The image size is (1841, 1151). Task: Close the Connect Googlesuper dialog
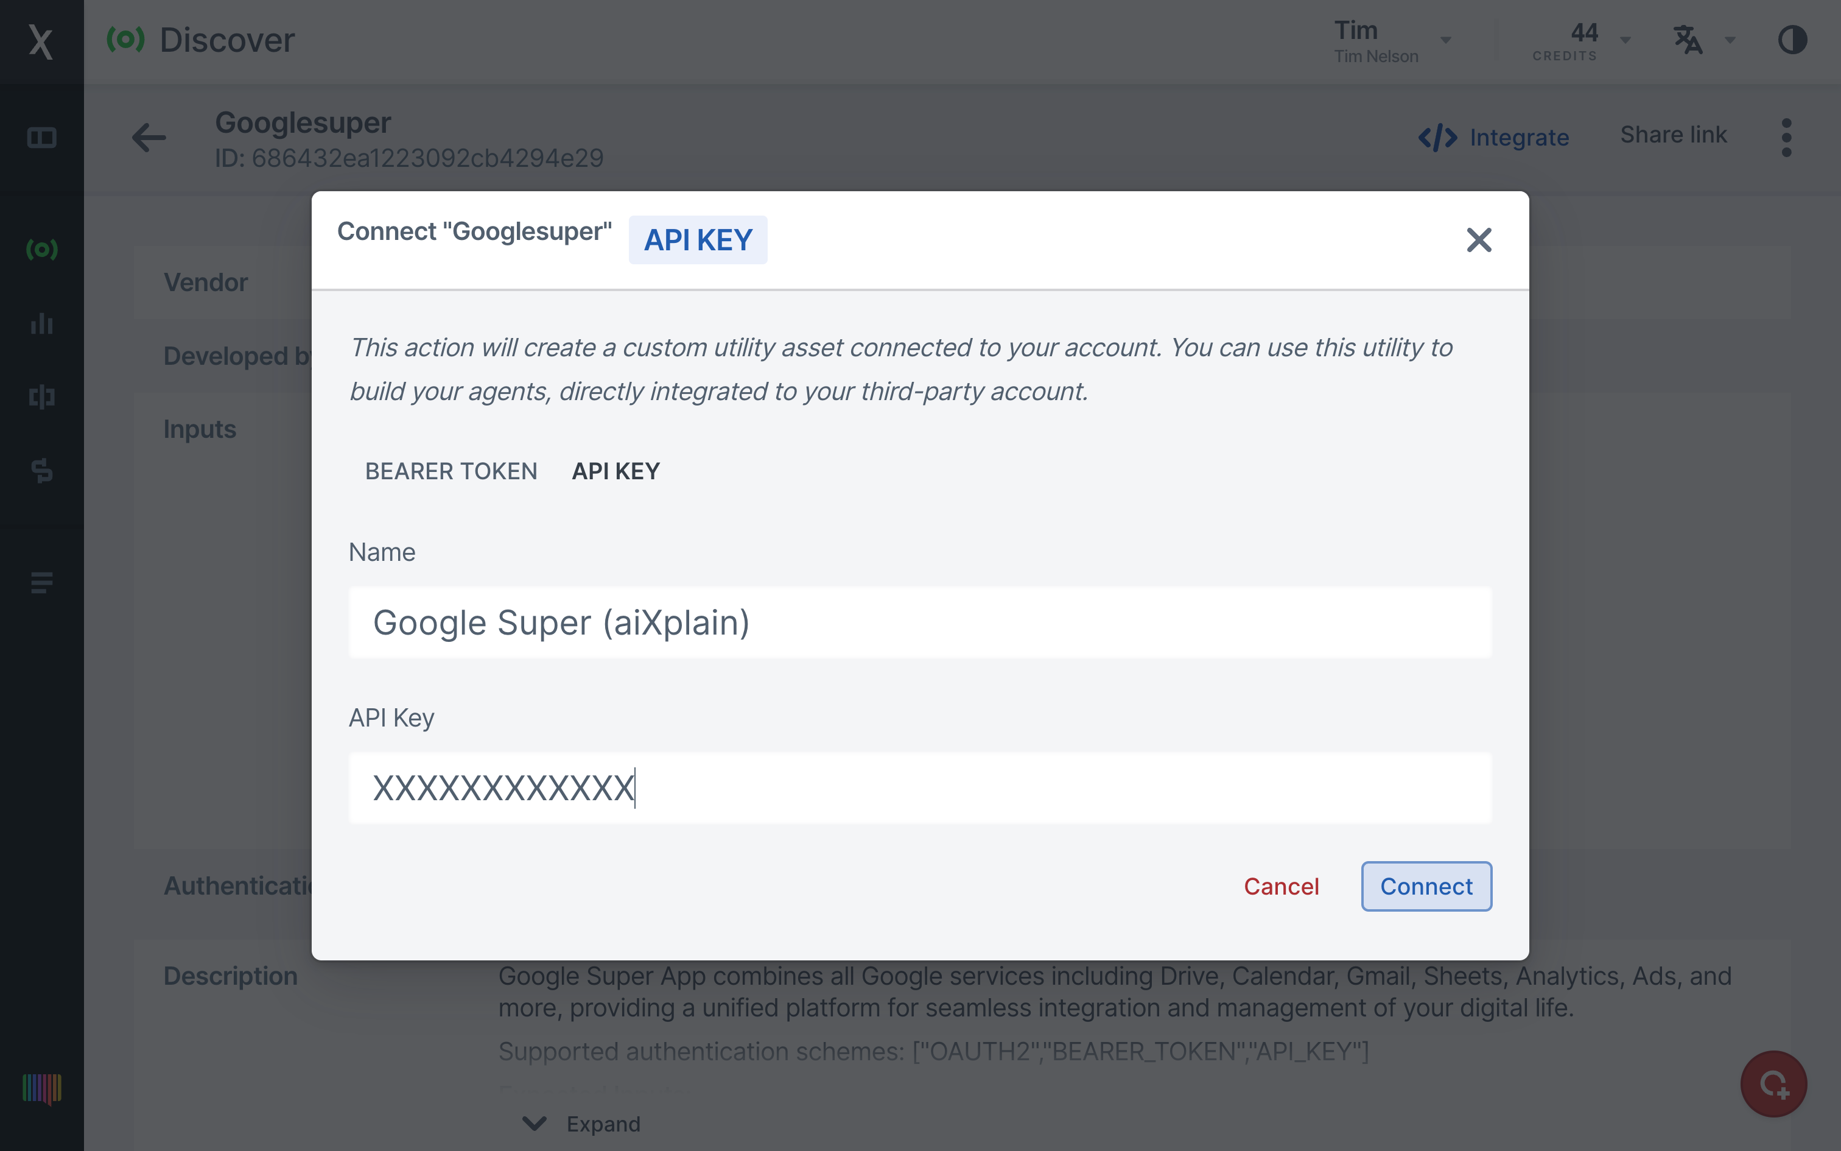click(x=1478, y=241)
